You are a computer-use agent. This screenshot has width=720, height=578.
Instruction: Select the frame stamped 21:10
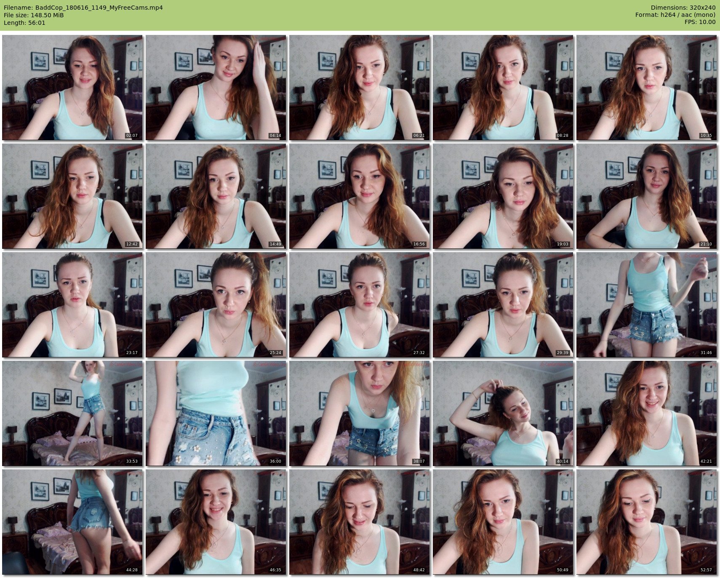(x=646, y=196)
